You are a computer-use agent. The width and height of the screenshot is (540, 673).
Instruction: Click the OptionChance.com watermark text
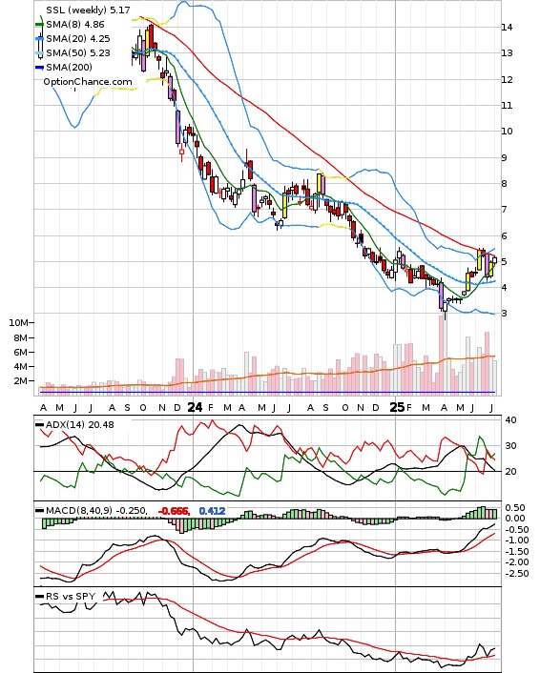coord(88,82)
